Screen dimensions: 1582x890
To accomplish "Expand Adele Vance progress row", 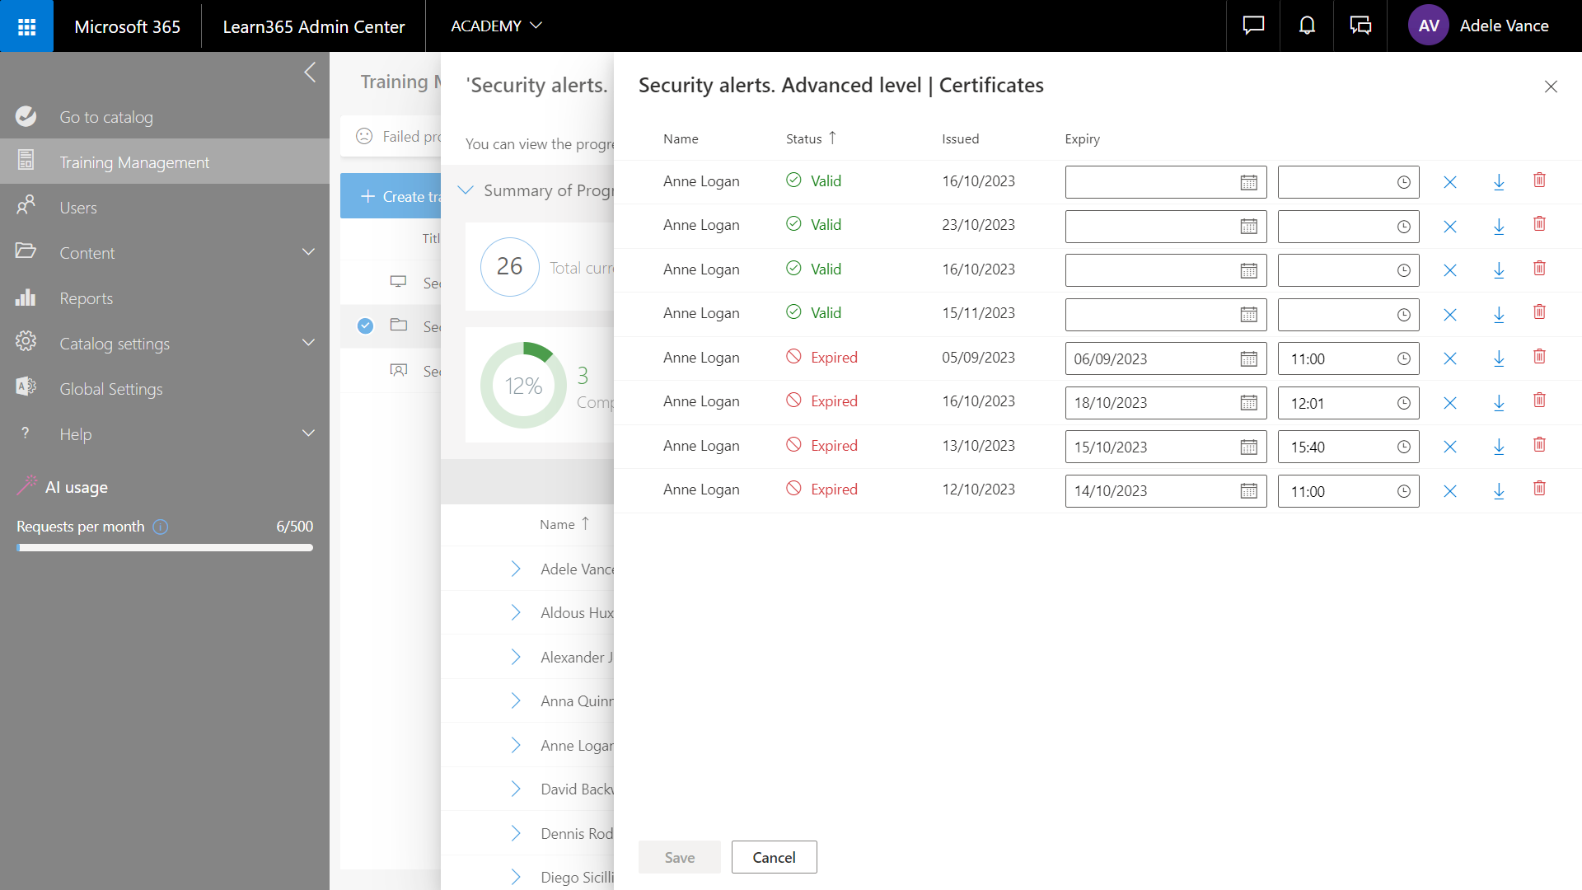I will click(516, 569).
